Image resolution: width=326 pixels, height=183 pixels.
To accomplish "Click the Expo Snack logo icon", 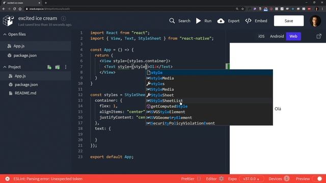I will point(8,21).
